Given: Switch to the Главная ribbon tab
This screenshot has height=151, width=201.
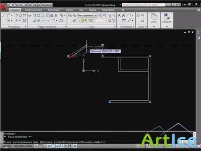Looking at the screenshot, I should (15, 10).
